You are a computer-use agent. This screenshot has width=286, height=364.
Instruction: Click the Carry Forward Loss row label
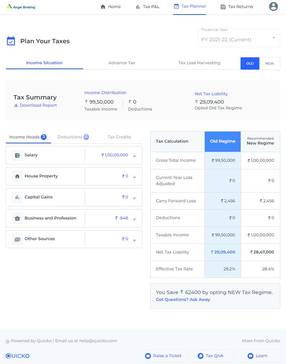176,201
